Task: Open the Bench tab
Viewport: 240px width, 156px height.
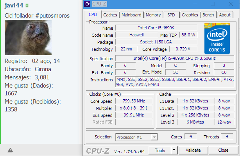Action: (x=208, y=15)
